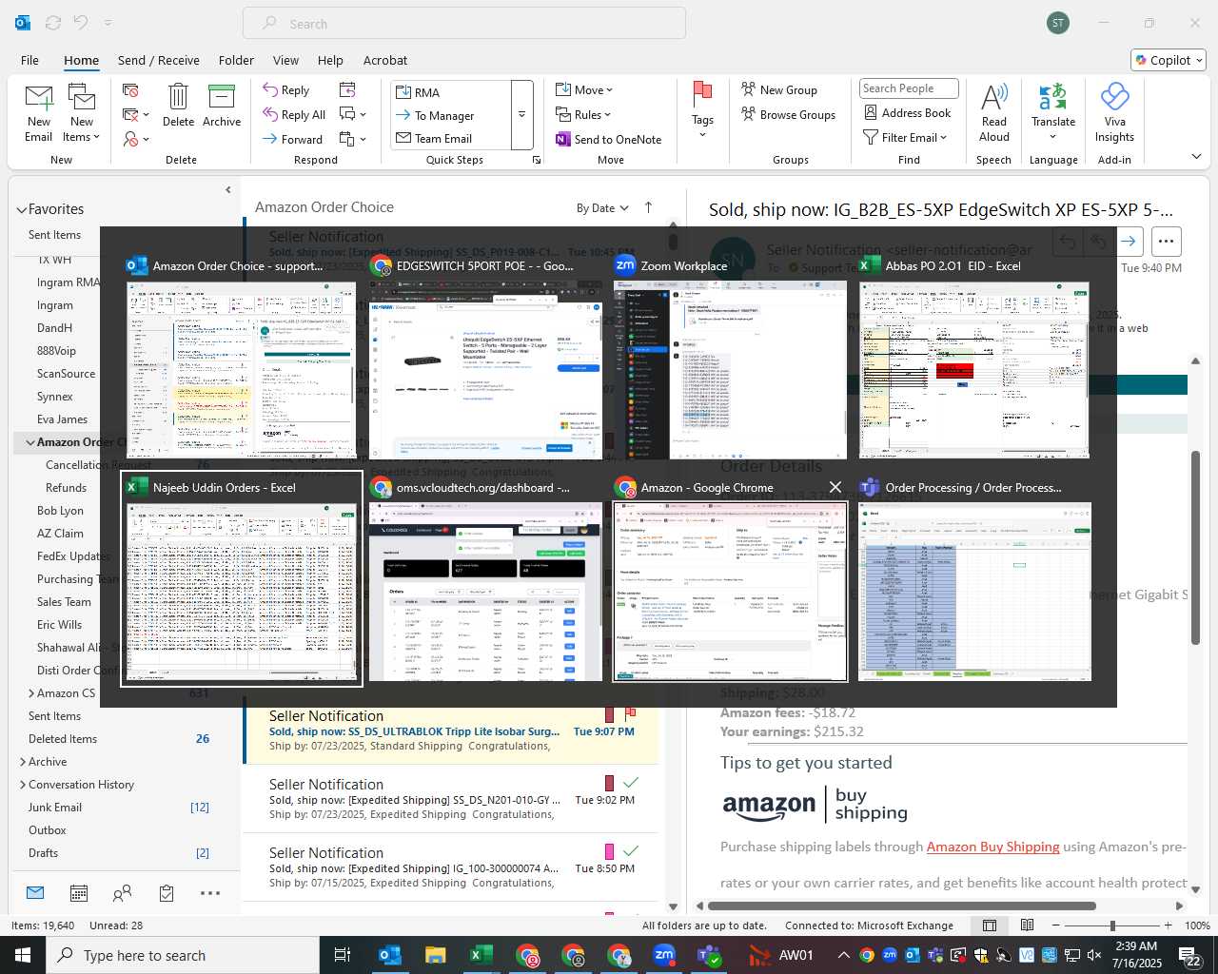The image size is (1218, 974).
Task: Expand the Conversation History folder
Action: click(23, 785)
